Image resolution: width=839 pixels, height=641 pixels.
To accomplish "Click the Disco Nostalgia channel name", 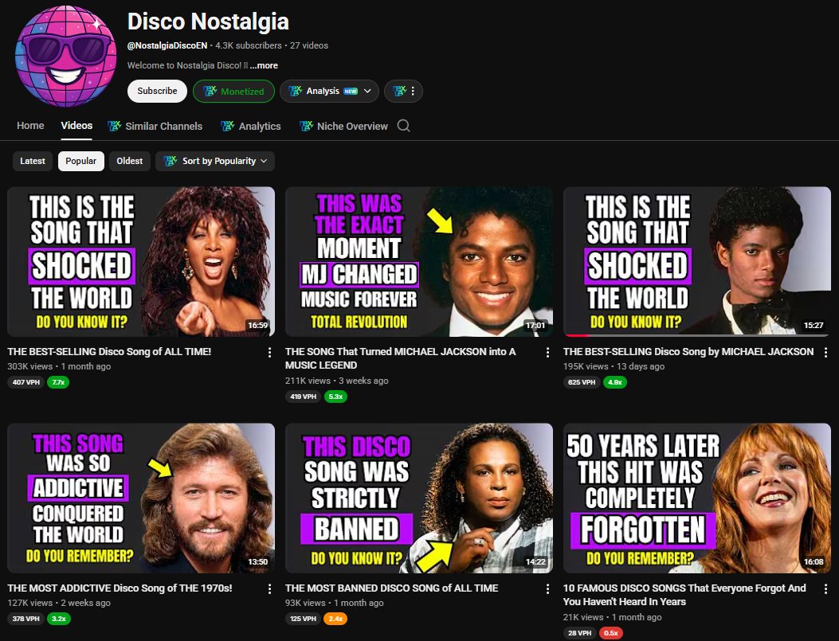I will (x=208, y=22).
